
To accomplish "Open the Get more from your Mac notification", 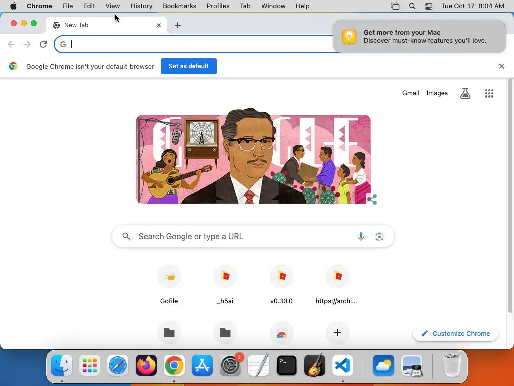I will pyautogui.click(x=419, y=36).
